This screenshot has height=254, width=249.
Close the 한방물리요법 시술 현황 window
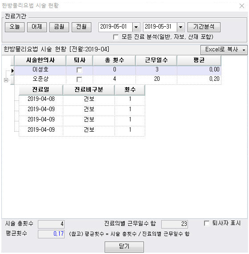coord(242,6)
